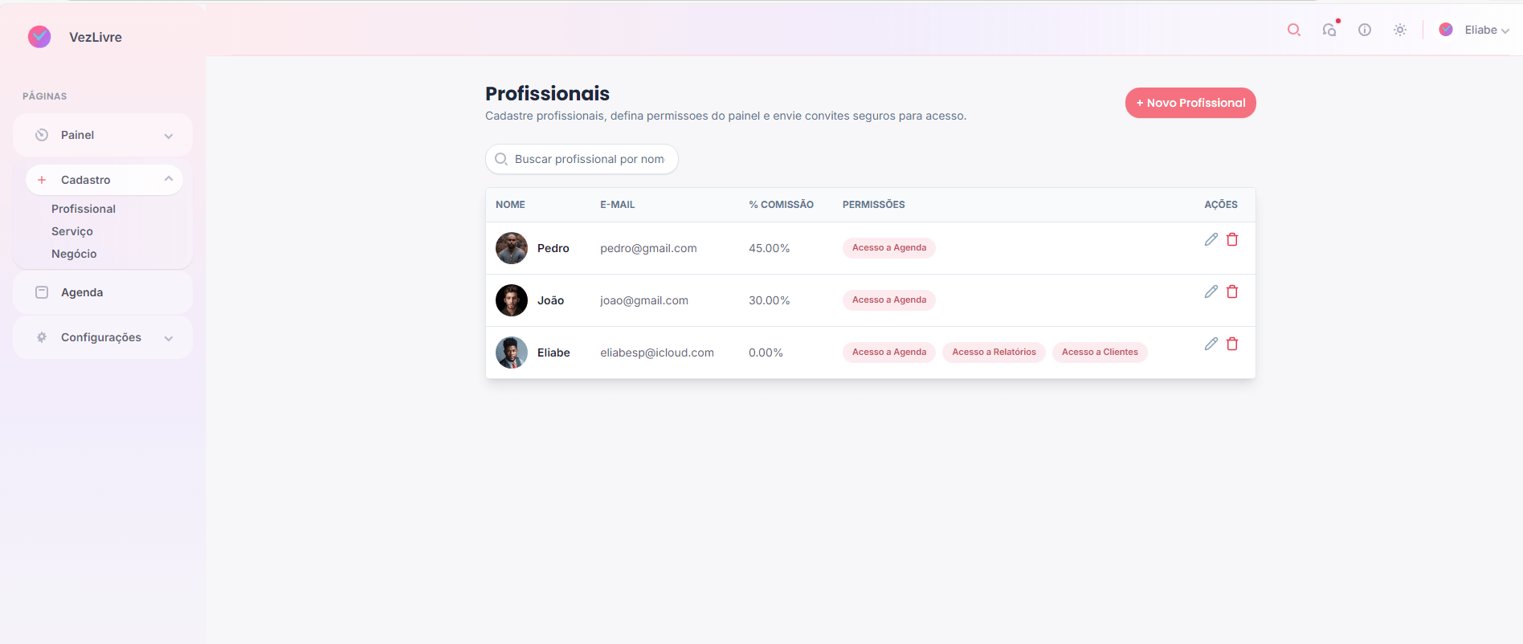Edit Pedro's record with pencil icon

1211,239
